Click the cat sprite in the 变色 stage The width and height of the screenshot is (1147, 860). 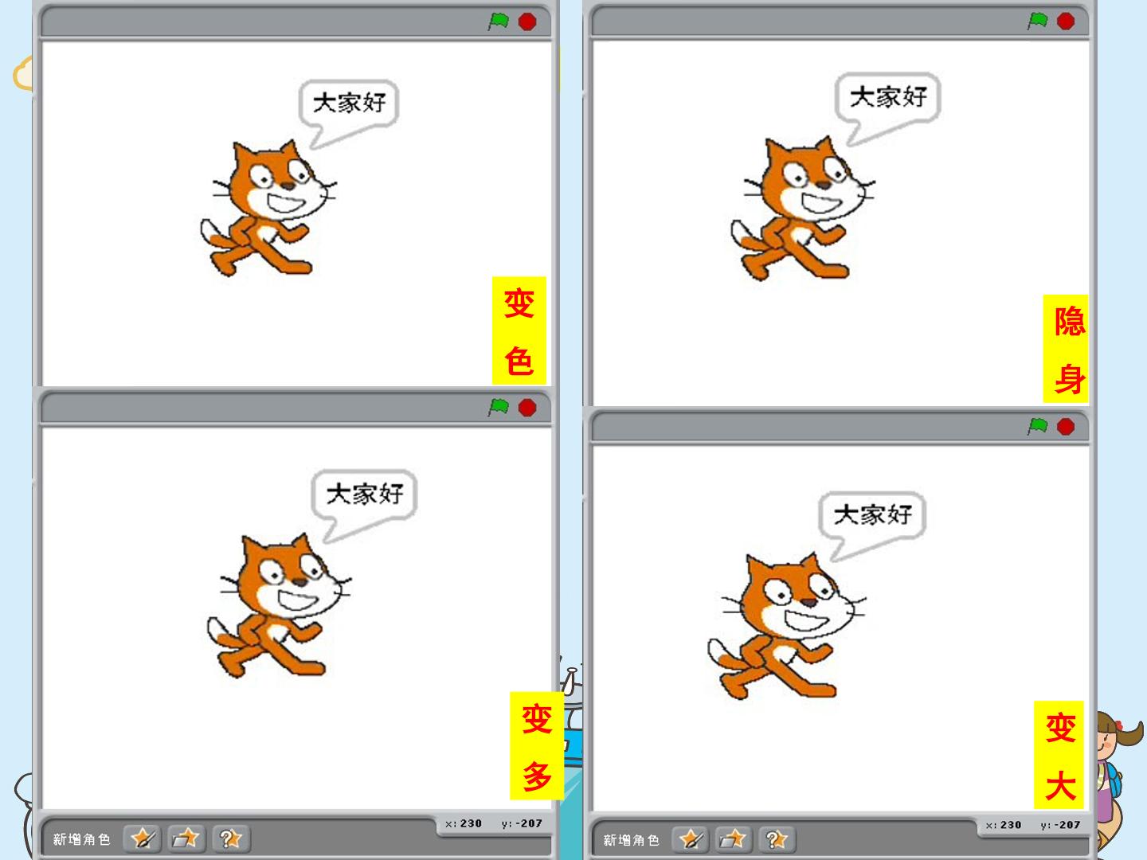pos(266,209)
